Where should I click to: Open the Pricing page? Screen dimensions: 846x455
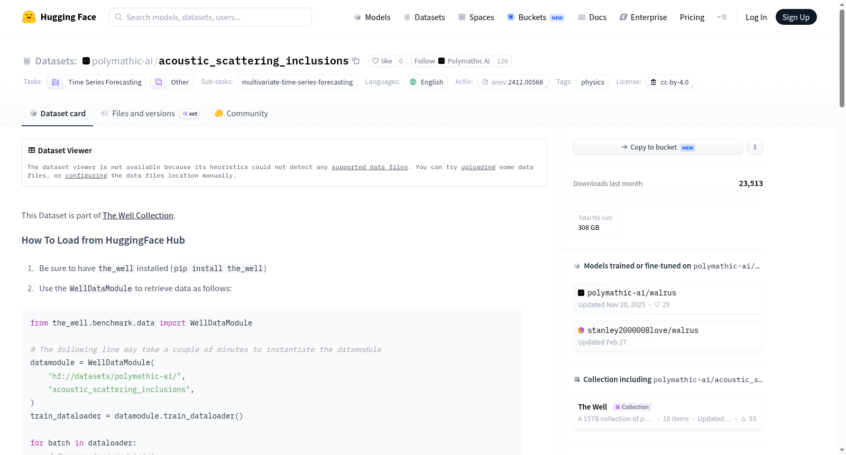tap(692, 17)
